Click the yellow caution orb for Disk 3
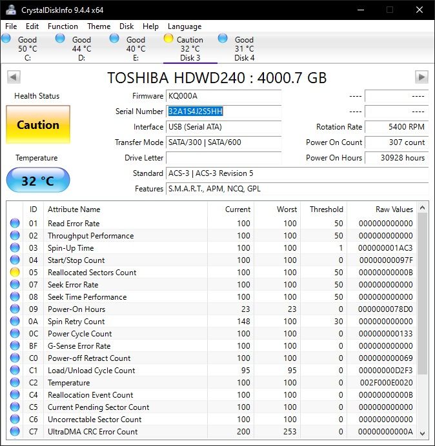This screenshot has height=446, width=435. click(x=168, y=38)
